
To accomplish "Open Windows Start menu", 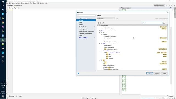I will click(x=3, y=2).
